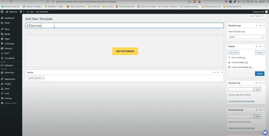Viewport: 269px width, 136px height.
Task: Open the comments bubble icon in admin bar
Action: click(x=21, y=12)
